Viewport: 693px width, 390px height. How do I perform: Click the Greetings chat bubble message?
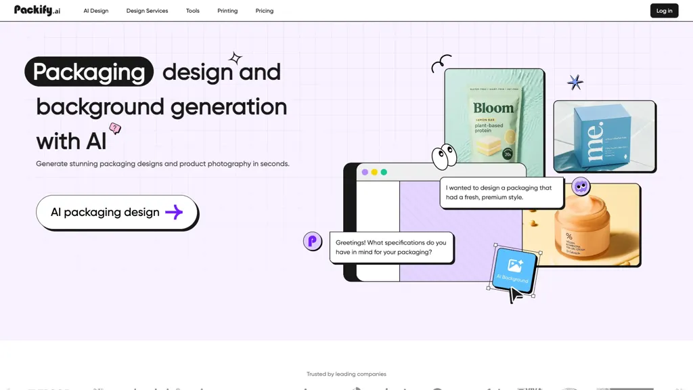point(391,247)
